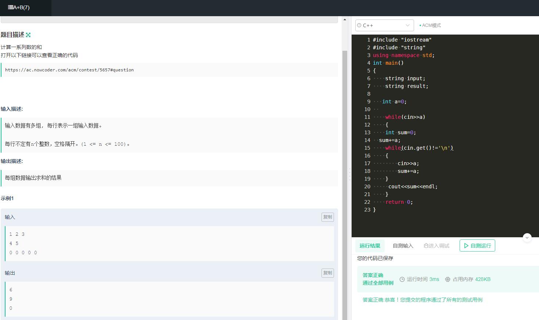Click sample input row '1 2 3'
Image resolution: width=539 pixels, height=320 pixels.
click(x=17, y=234)
